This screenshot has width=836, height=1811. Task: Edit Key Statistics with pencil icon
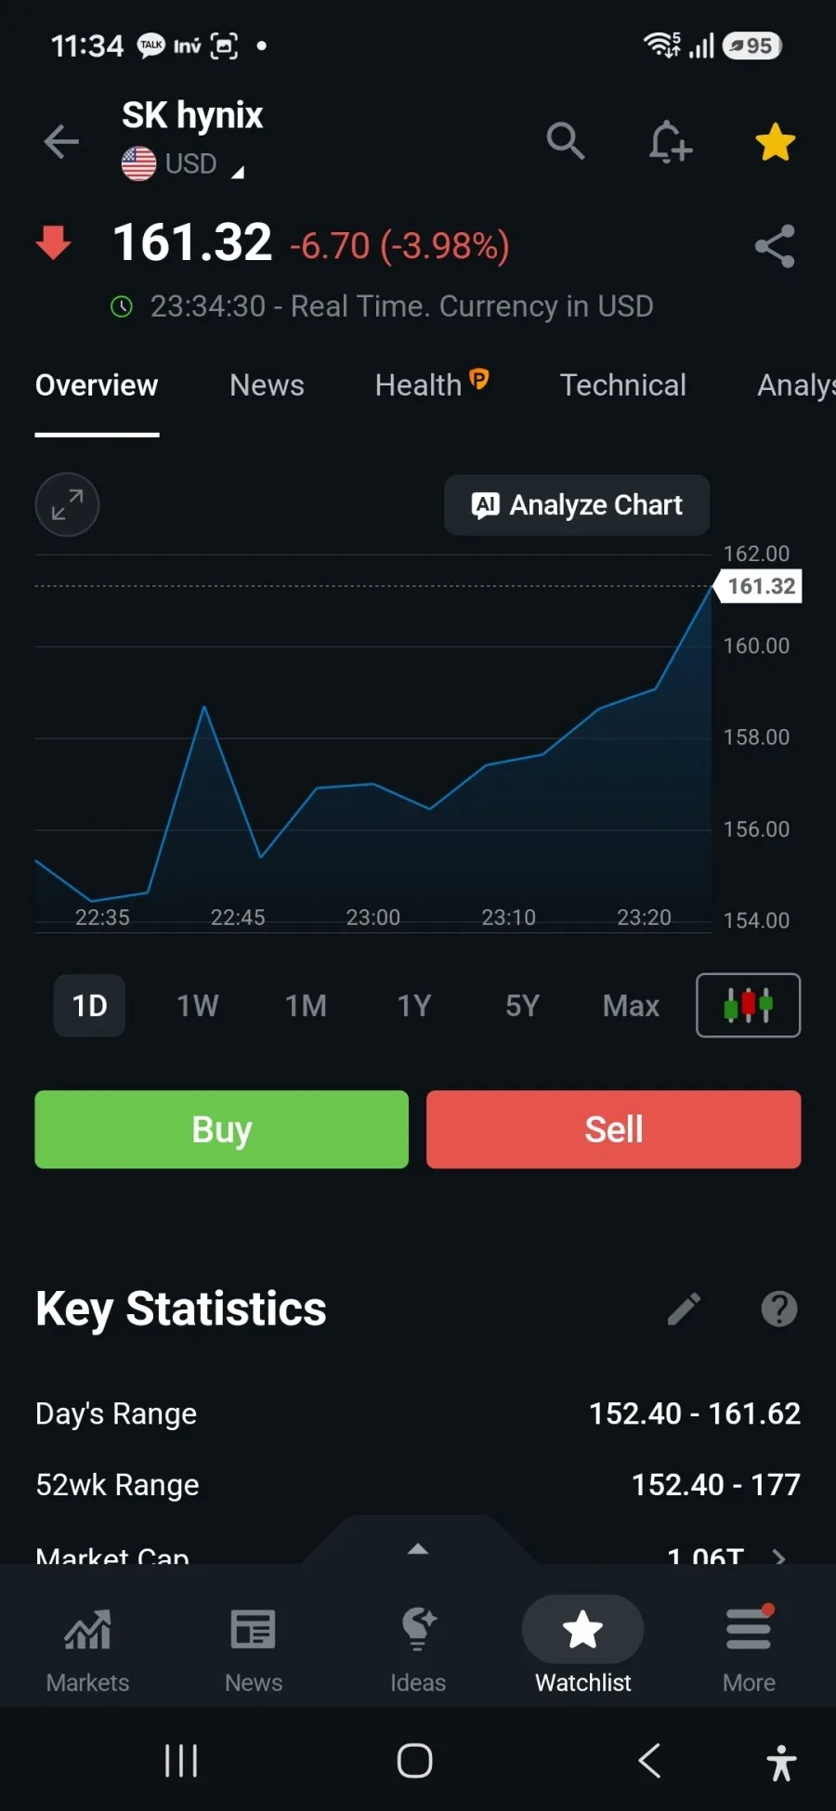pyautogui.click(x=685, y=1309)
